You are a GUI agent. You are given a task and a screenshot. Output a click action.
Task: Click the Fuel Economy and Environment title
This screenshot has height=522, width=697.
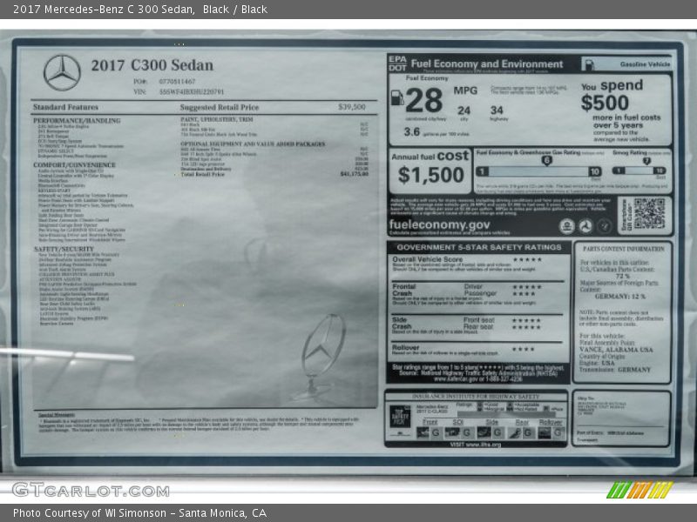tap(487, 64)
